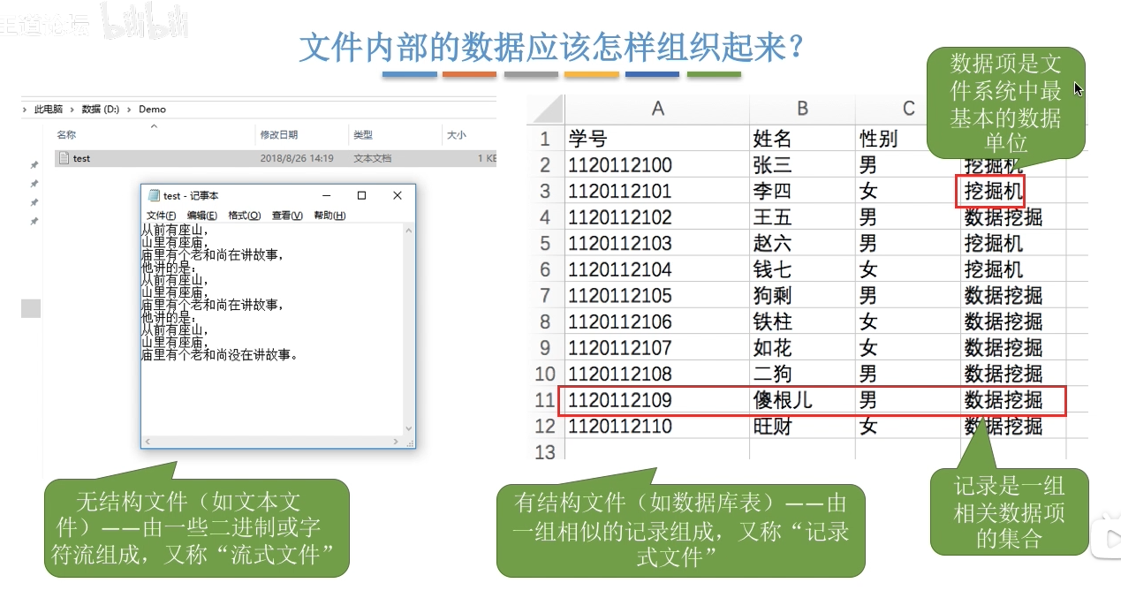Screen dimensions: 1121x613
Task: Click cell containing 1120112106
Action: click(x=657, y=322)
